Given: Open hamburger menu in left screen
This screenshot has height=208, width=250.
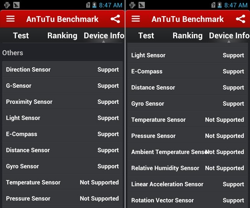Looking at the screenshot, I should click(x=10, y=19).
